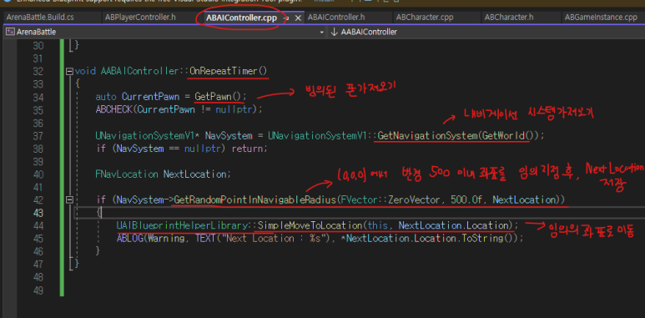Click the SimpleMoveToLocation call
This screenshot has height=318, width=645.
click(x=310, y=225)
